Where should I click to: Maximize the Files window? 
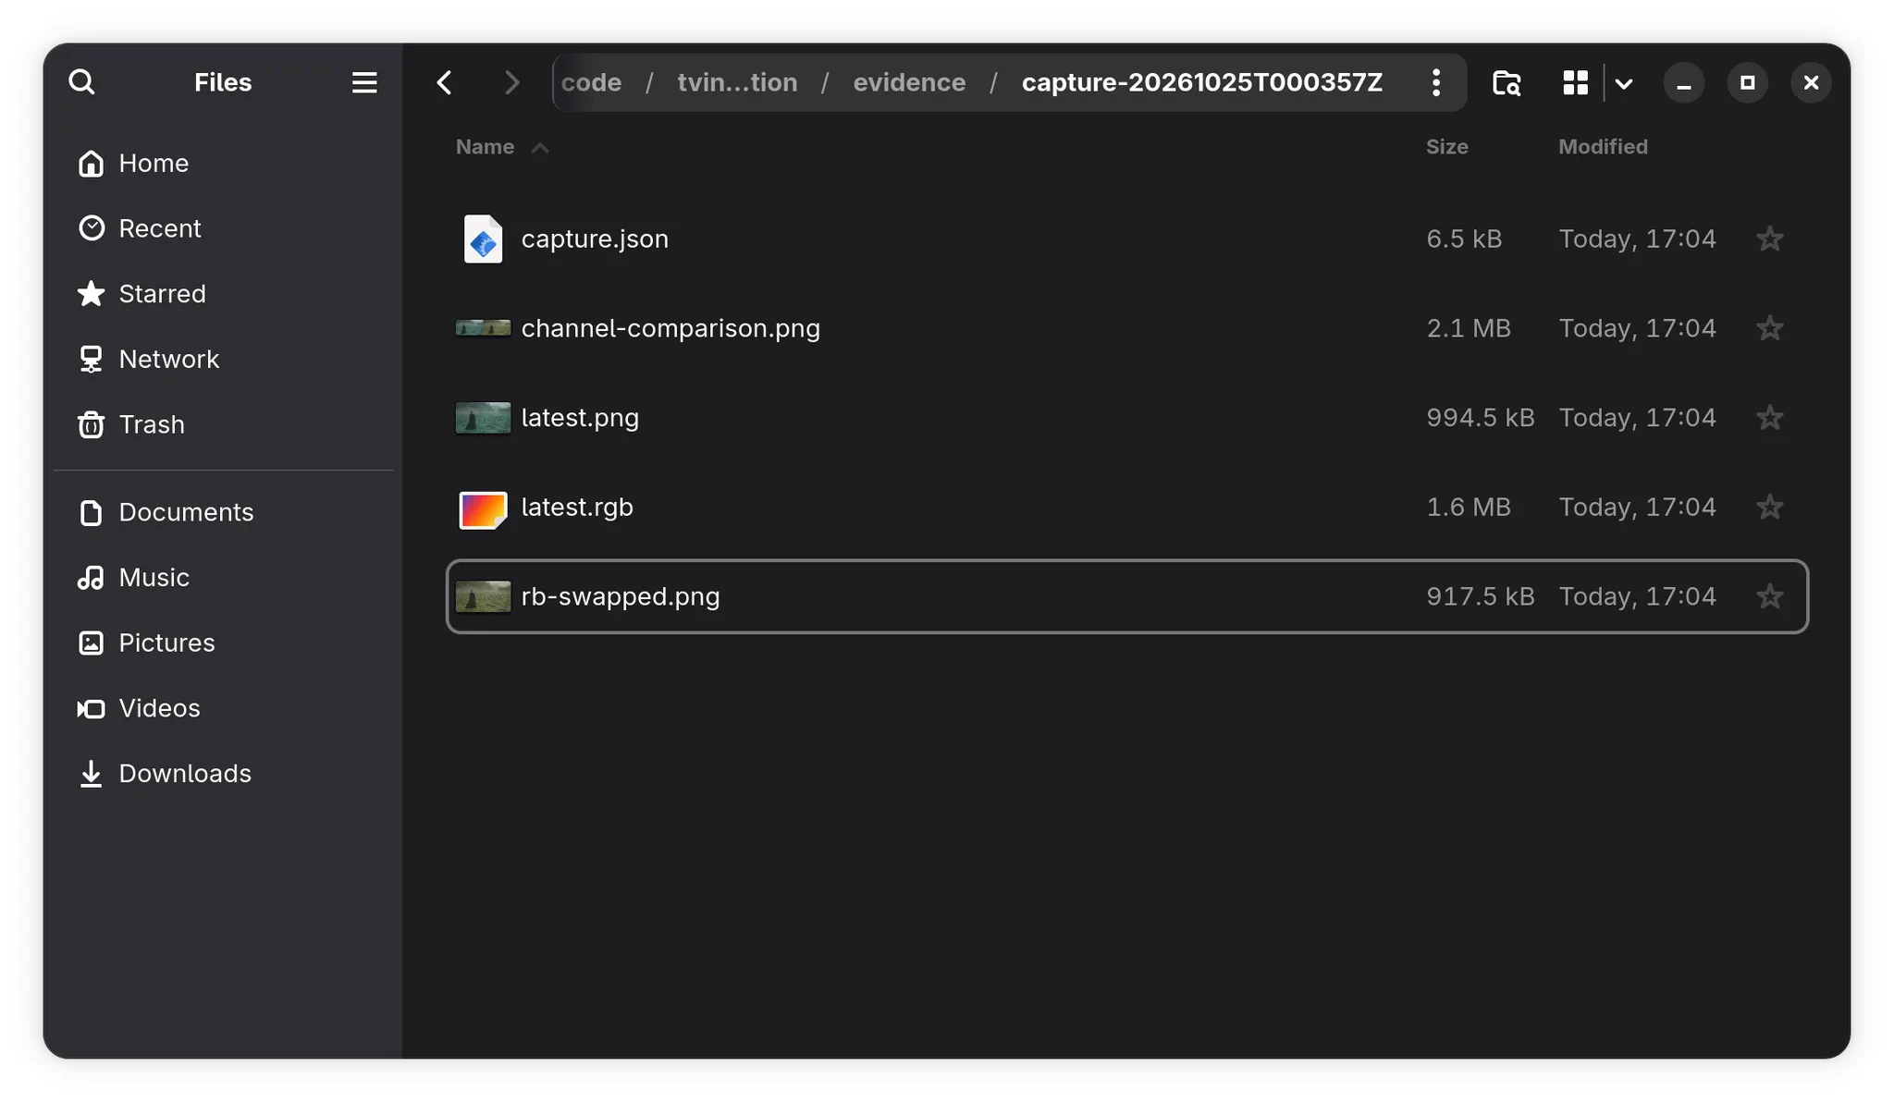pyautogui.click(x=1747, y=83)
